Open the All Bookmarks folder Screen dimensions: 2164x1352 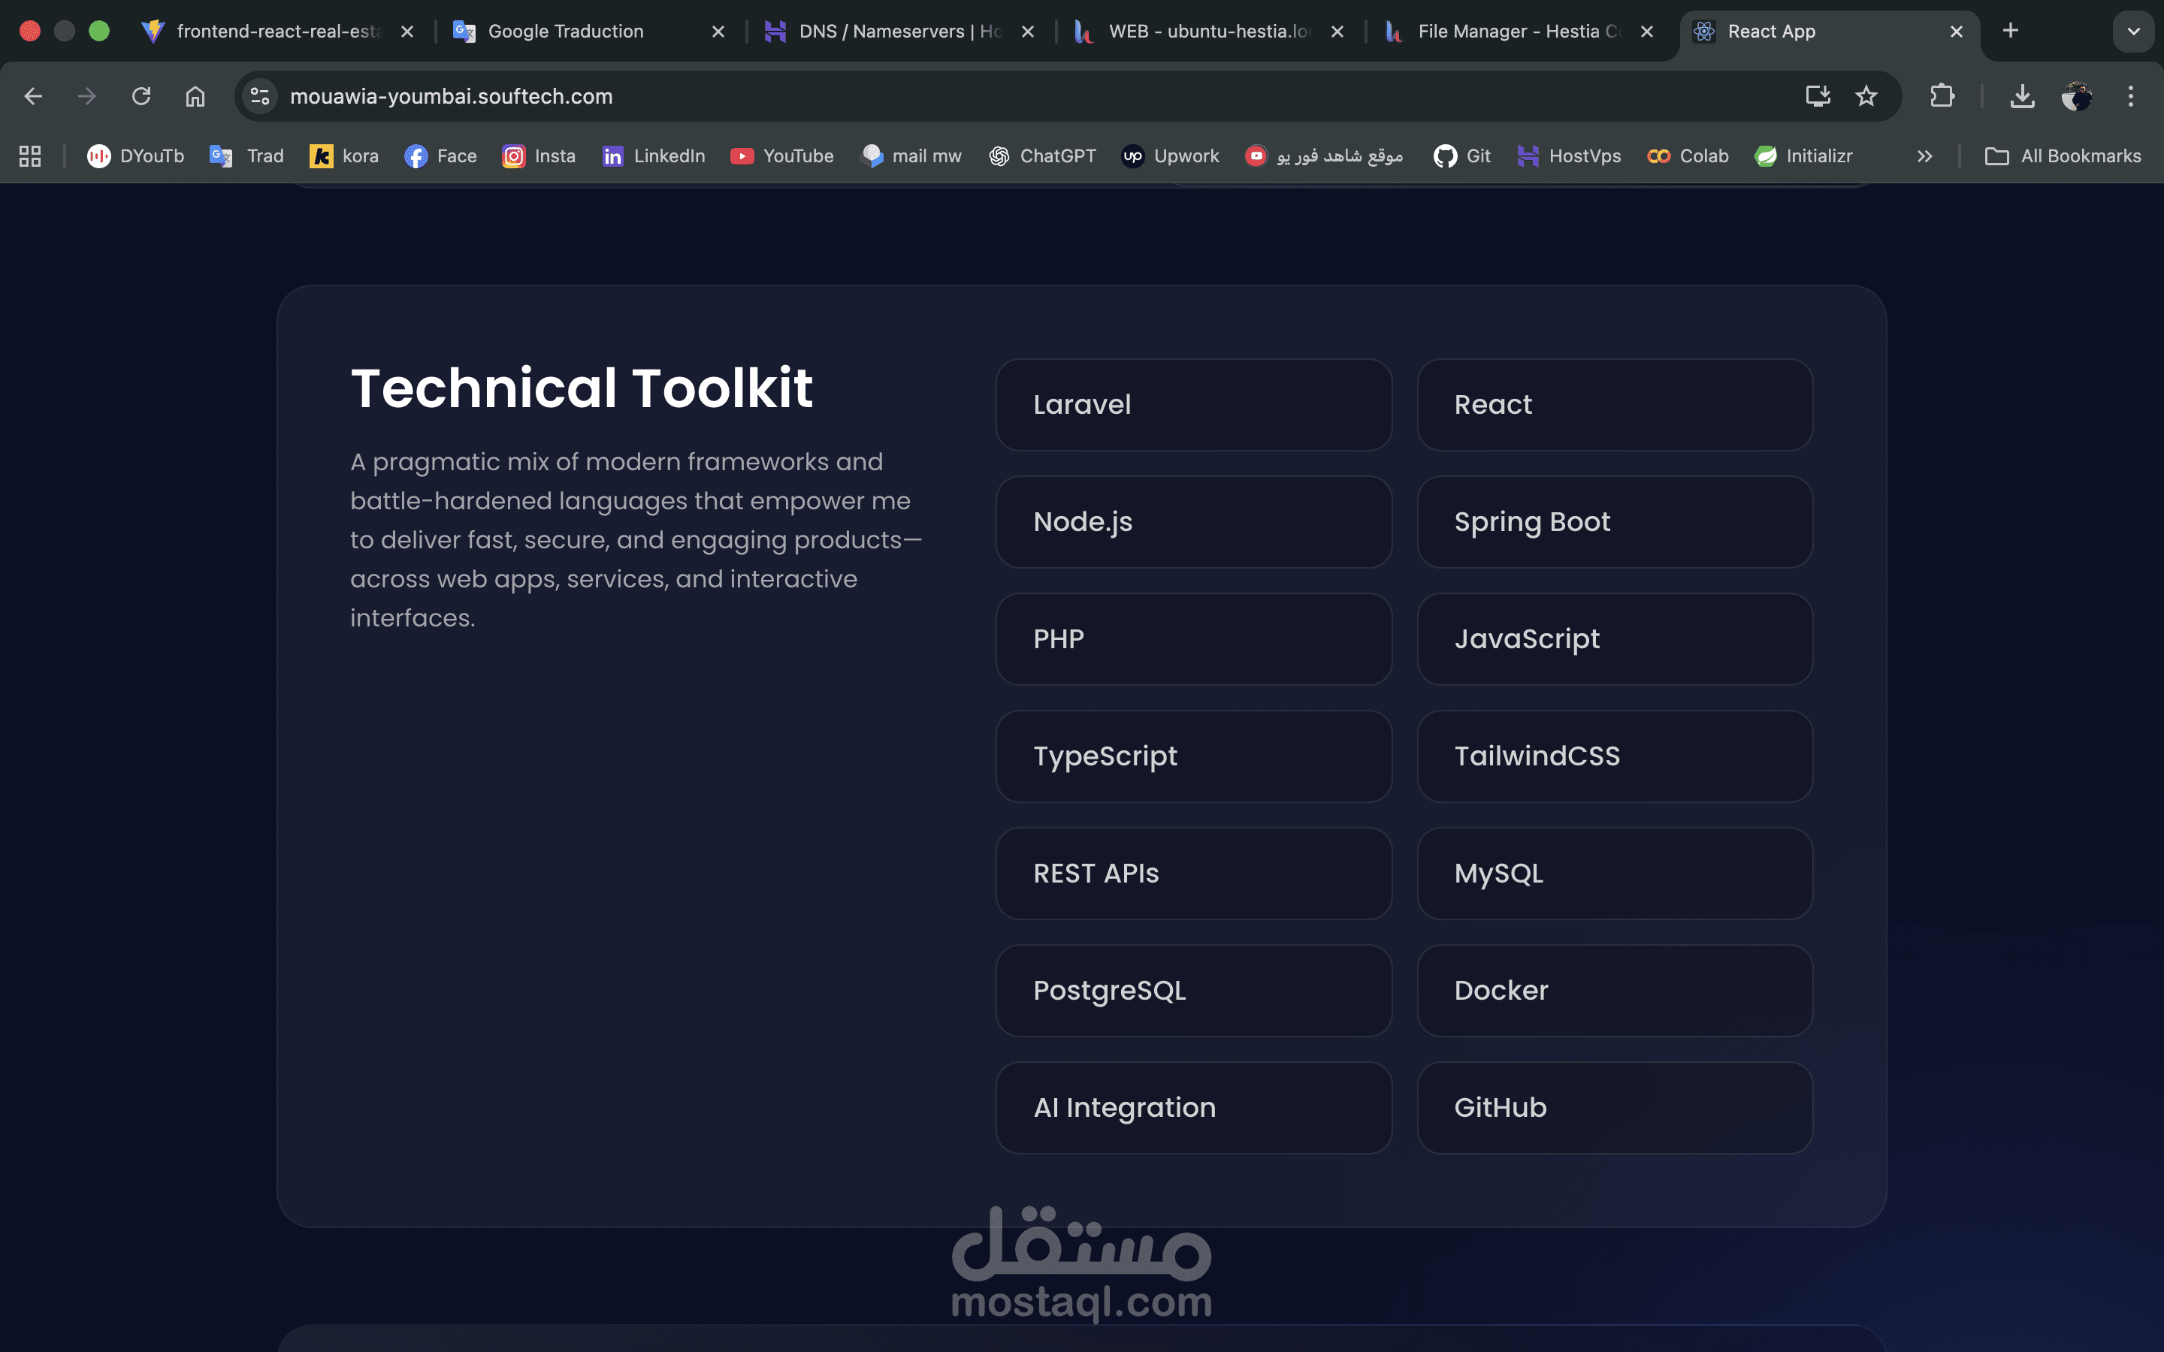point(2063,155)
